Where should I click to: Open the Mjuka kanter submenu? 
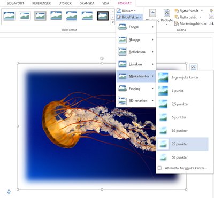pyautogui.click(x=136, y=76)
